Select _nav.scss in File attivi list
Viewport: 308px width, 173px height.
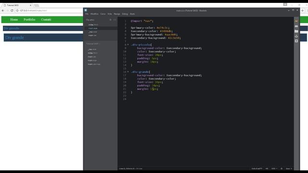point(93,32)
